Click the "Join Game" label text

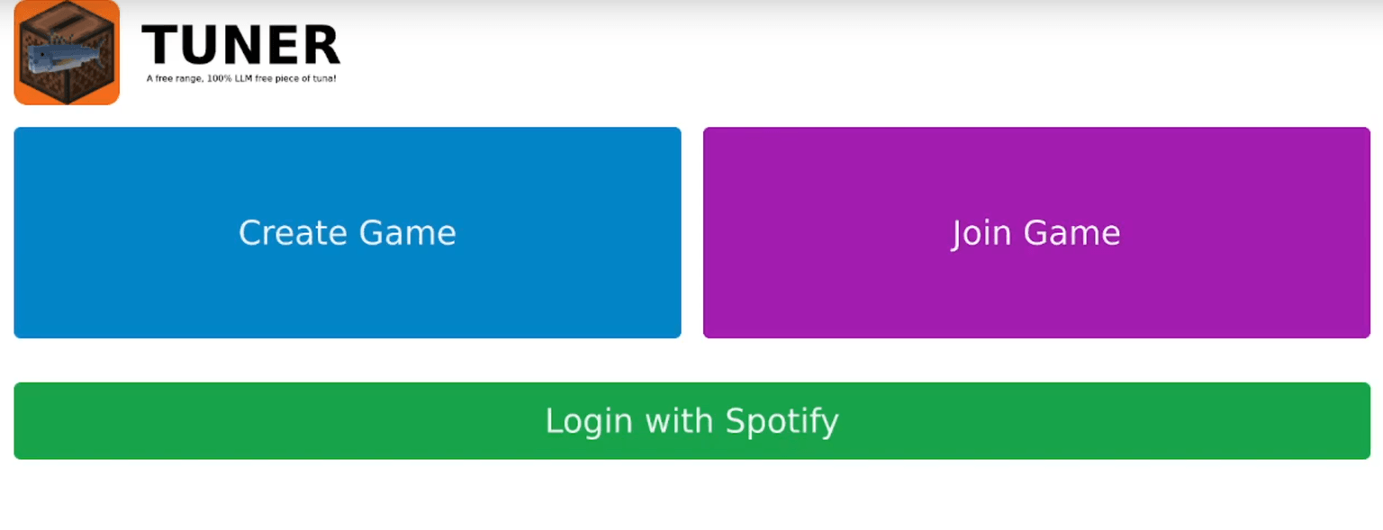(1035, 233)
